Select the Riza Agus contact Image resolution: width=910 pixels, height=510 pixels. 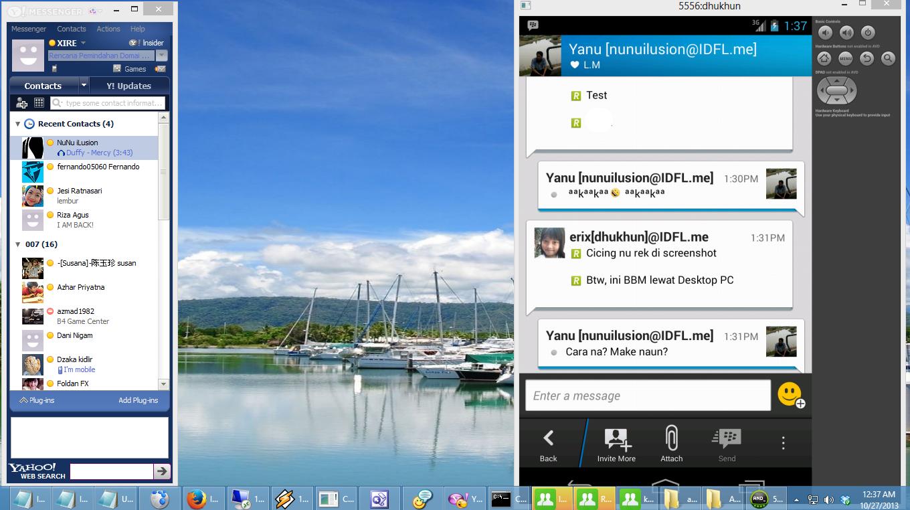point(84,220)
